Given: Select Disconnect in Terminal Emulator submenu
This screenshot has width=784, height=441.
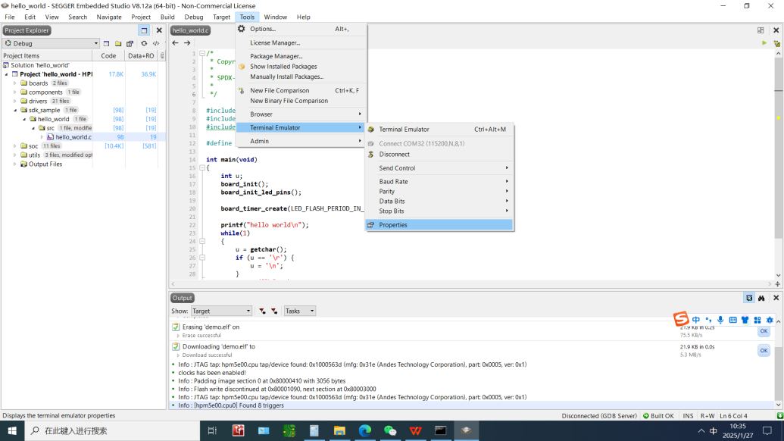Looking at the screenshot, I should [439, 155].
